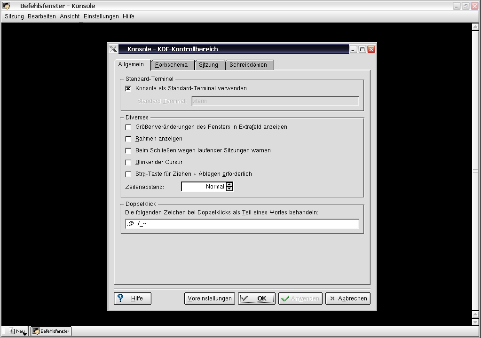Click the Konsole app icon in main title bar
The image size is (481, 338).
(6, 6)
